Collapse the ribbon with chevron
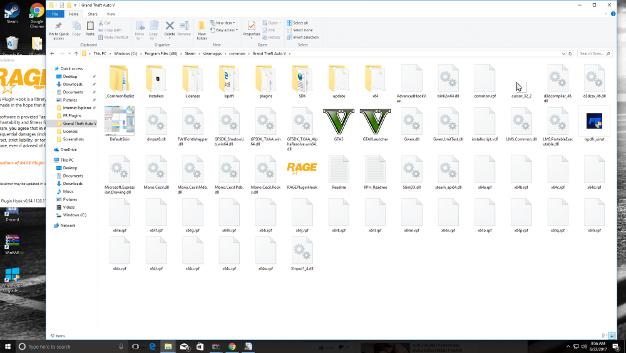The width and height of the screenshot is (626, 353). click(605, 14)
